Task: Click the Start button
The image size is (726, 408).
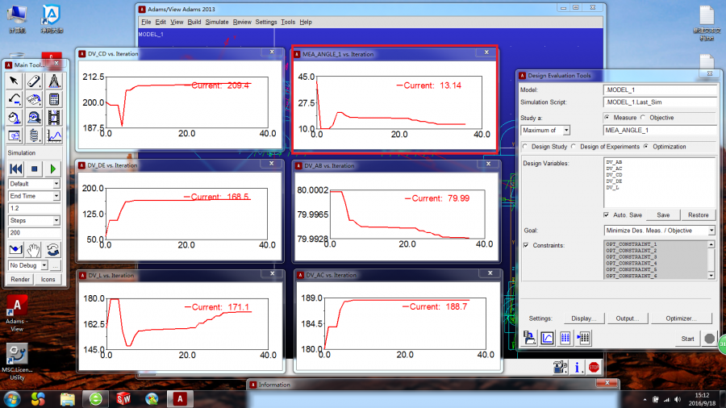Action: 687,339
